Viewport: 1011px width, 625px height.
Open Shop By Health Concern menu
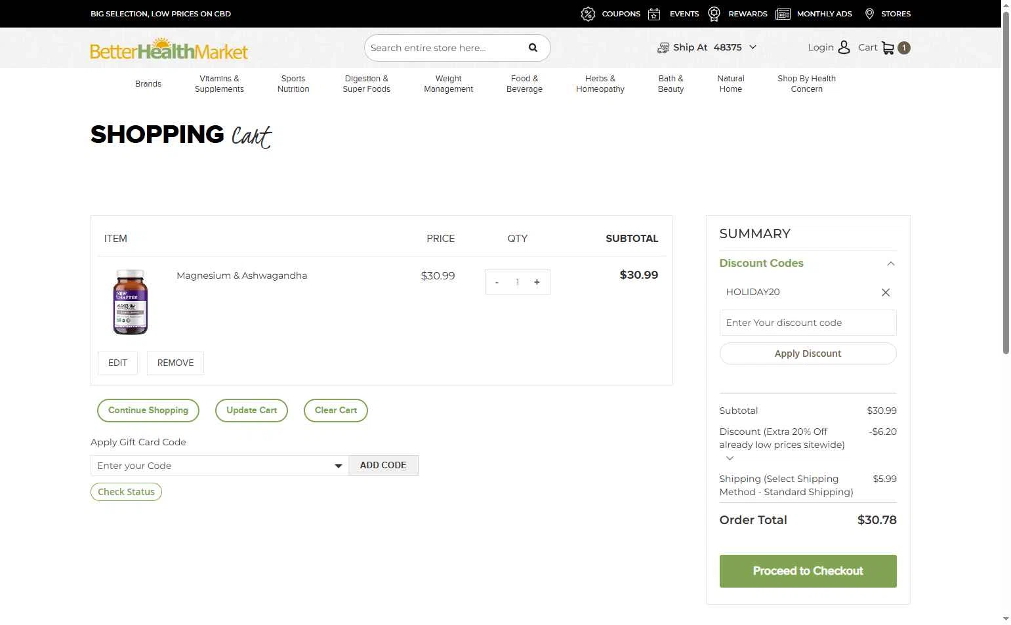(x=806, y=84)
